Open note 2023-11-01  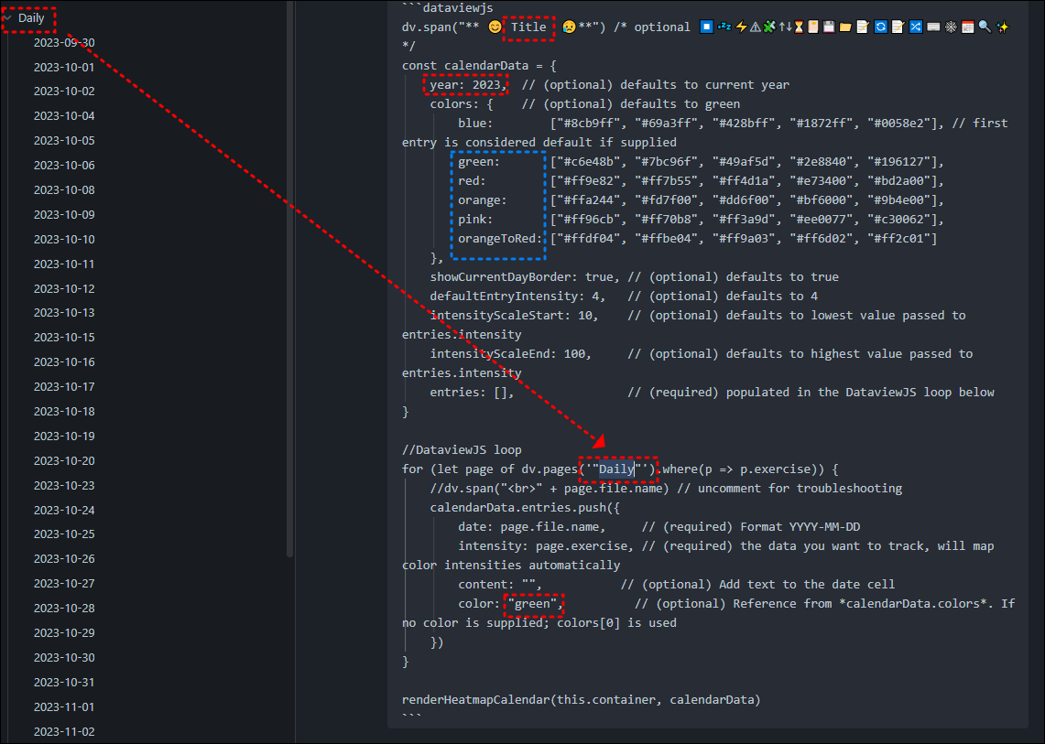[64, 706]
